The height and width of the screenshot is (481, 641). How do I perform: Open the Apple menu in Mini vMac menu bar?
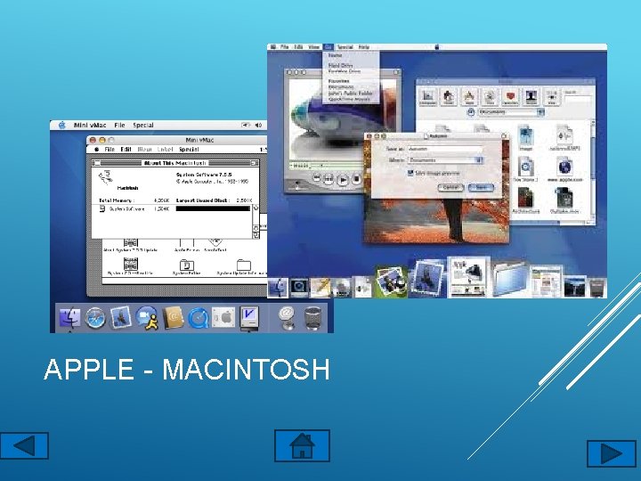[61, 126]
